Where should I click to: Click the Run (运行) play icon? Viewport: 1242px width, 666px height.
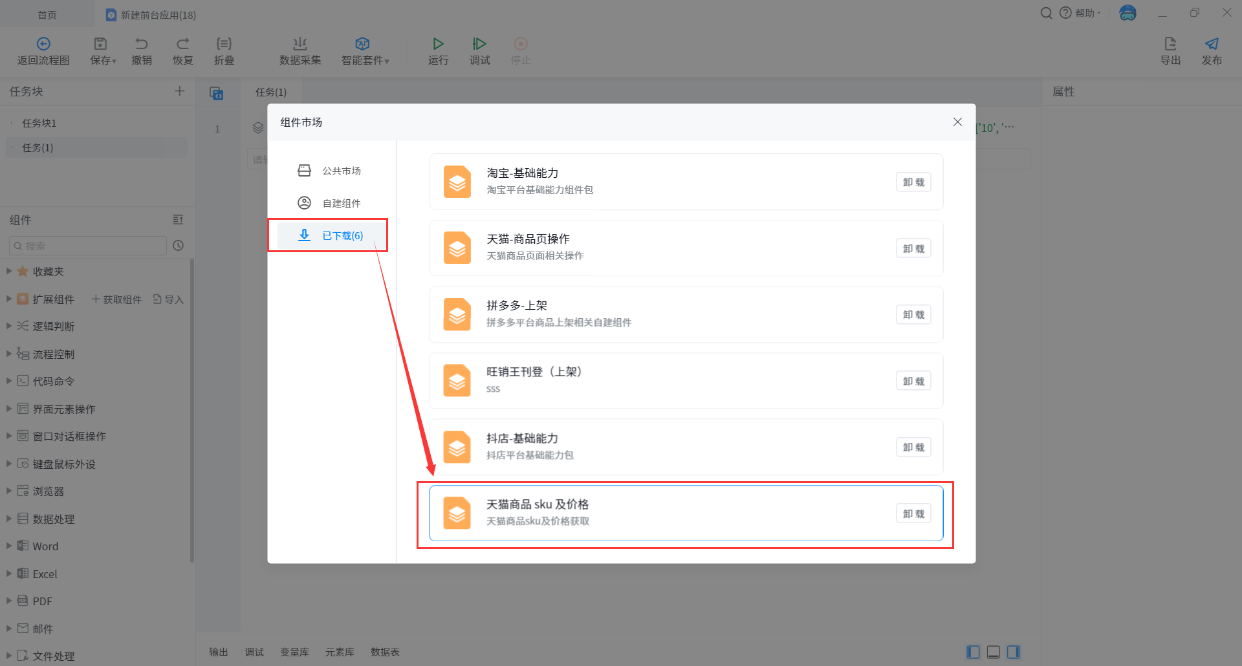coord(438,44)
